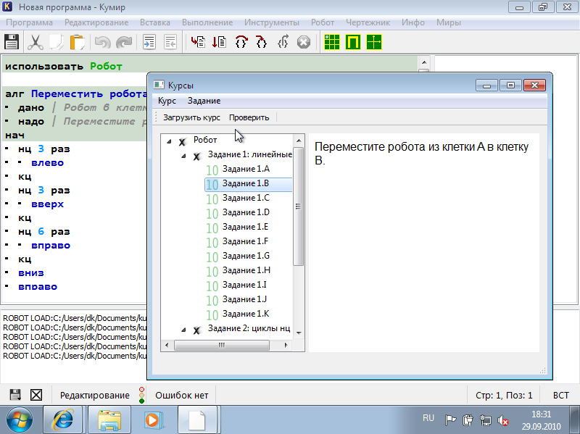Click the yellow-green robot window icon
The height and width of the screenshot is (434, 580).
coord(353,42)
